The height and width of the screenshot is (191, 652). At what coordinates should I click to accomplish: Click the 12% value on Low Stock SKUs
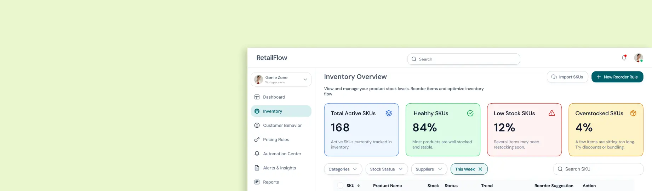pyautogui.click(x=504, y=127)
